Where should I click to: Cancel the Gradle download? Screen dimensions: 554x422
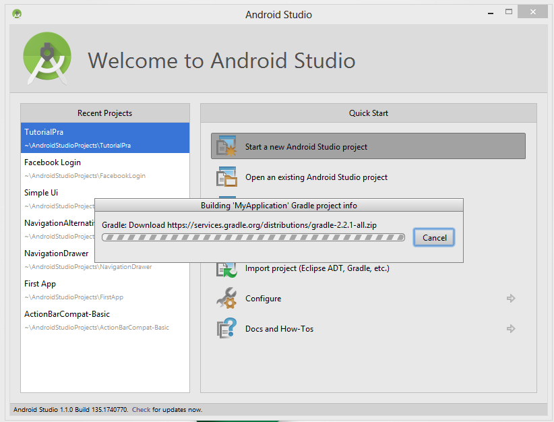434,237
